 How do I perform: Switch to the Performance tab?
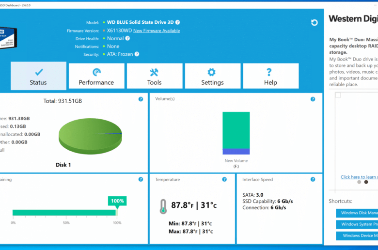coord(96,76)
